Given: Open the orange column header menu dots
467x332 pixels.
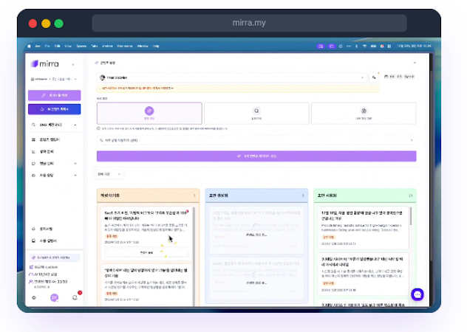Looking at the screenshot, I should click(x=194, y=196).
